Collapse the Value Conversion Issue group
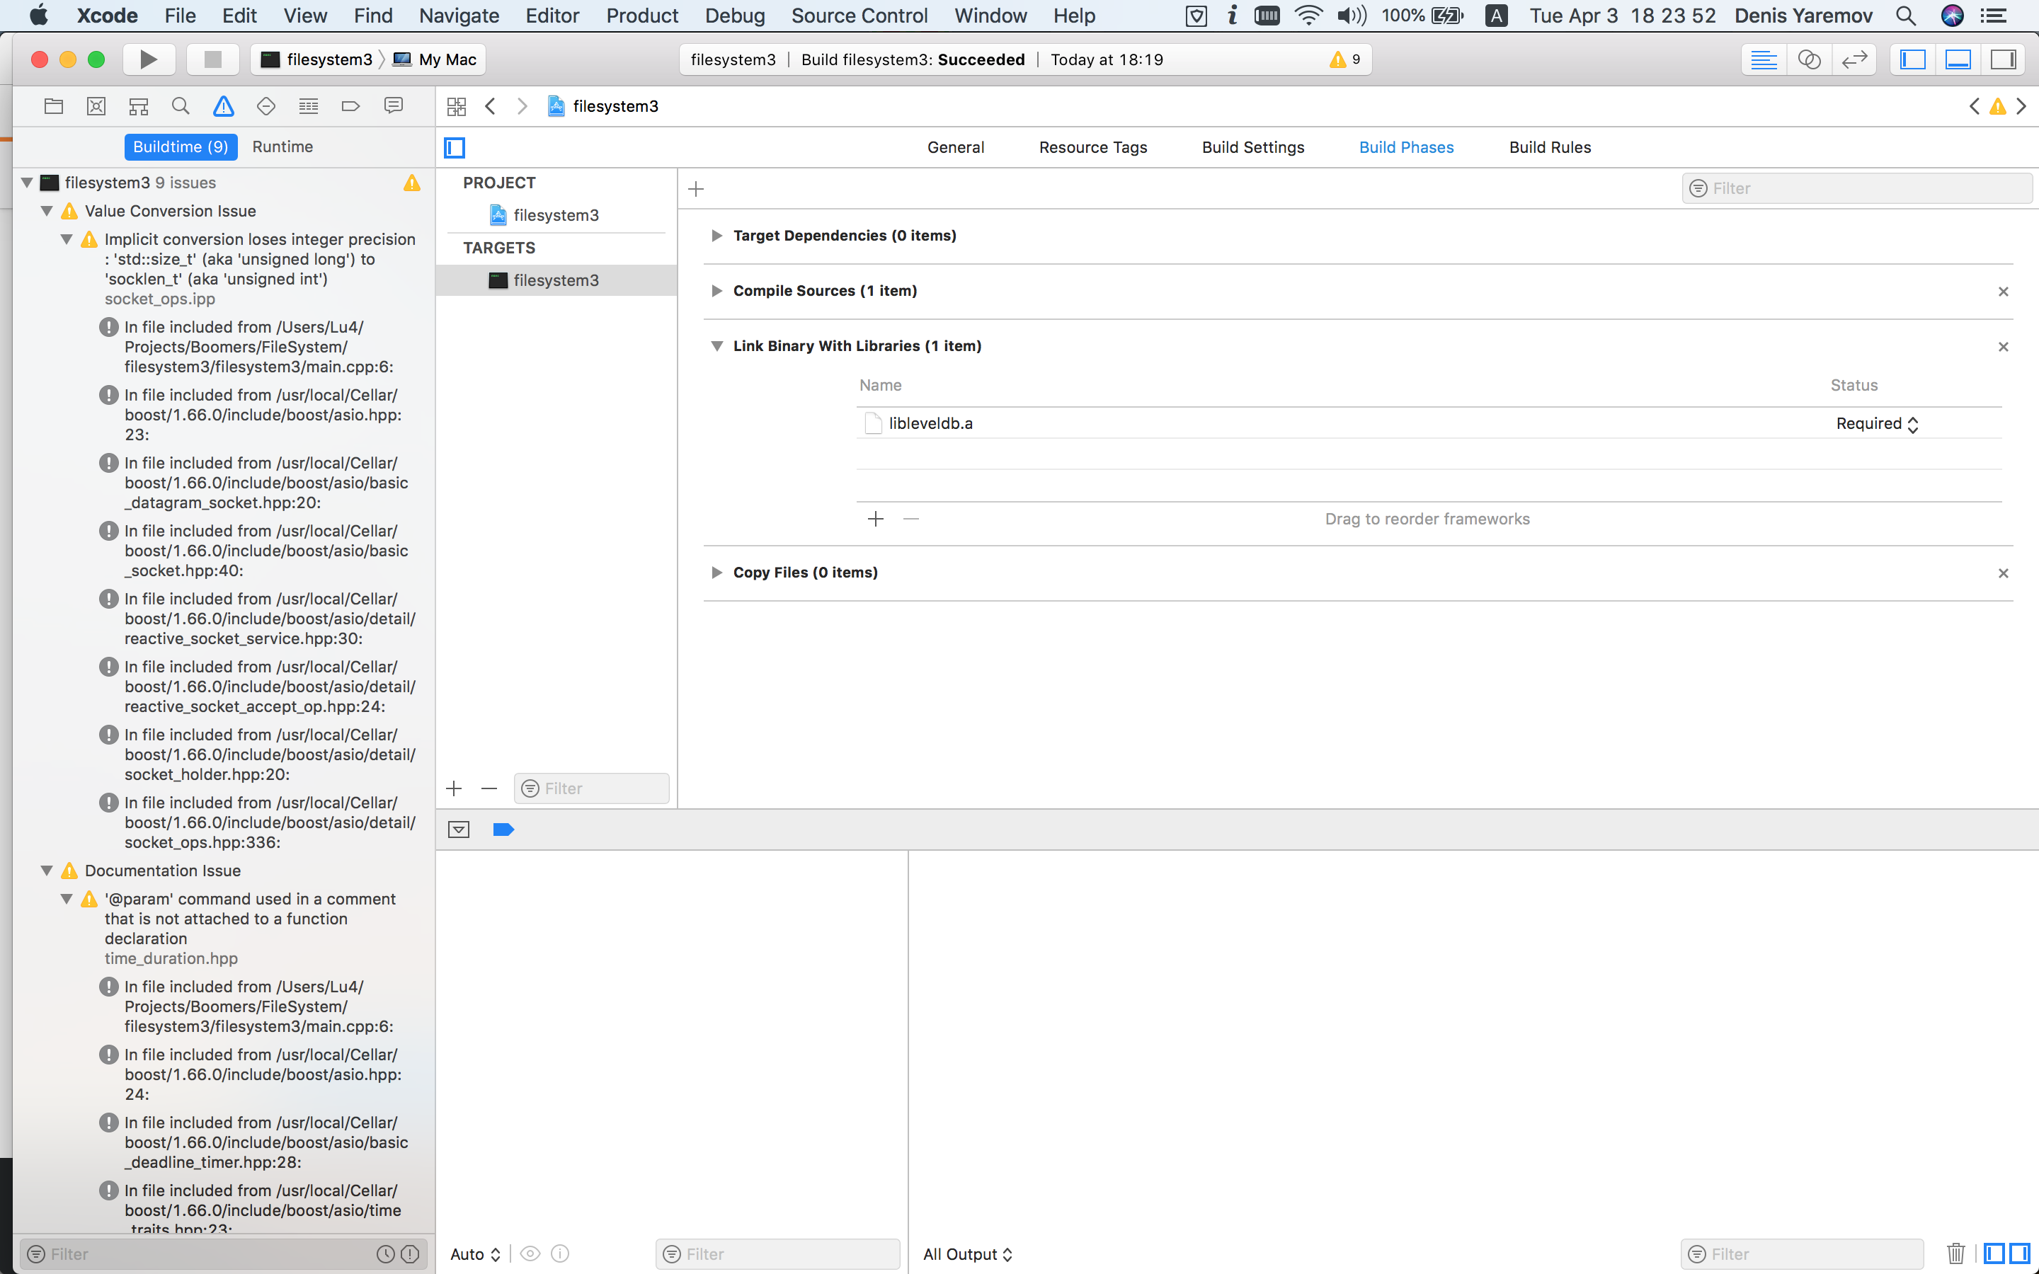2039x1274 pixels. (x=47, y=212)
